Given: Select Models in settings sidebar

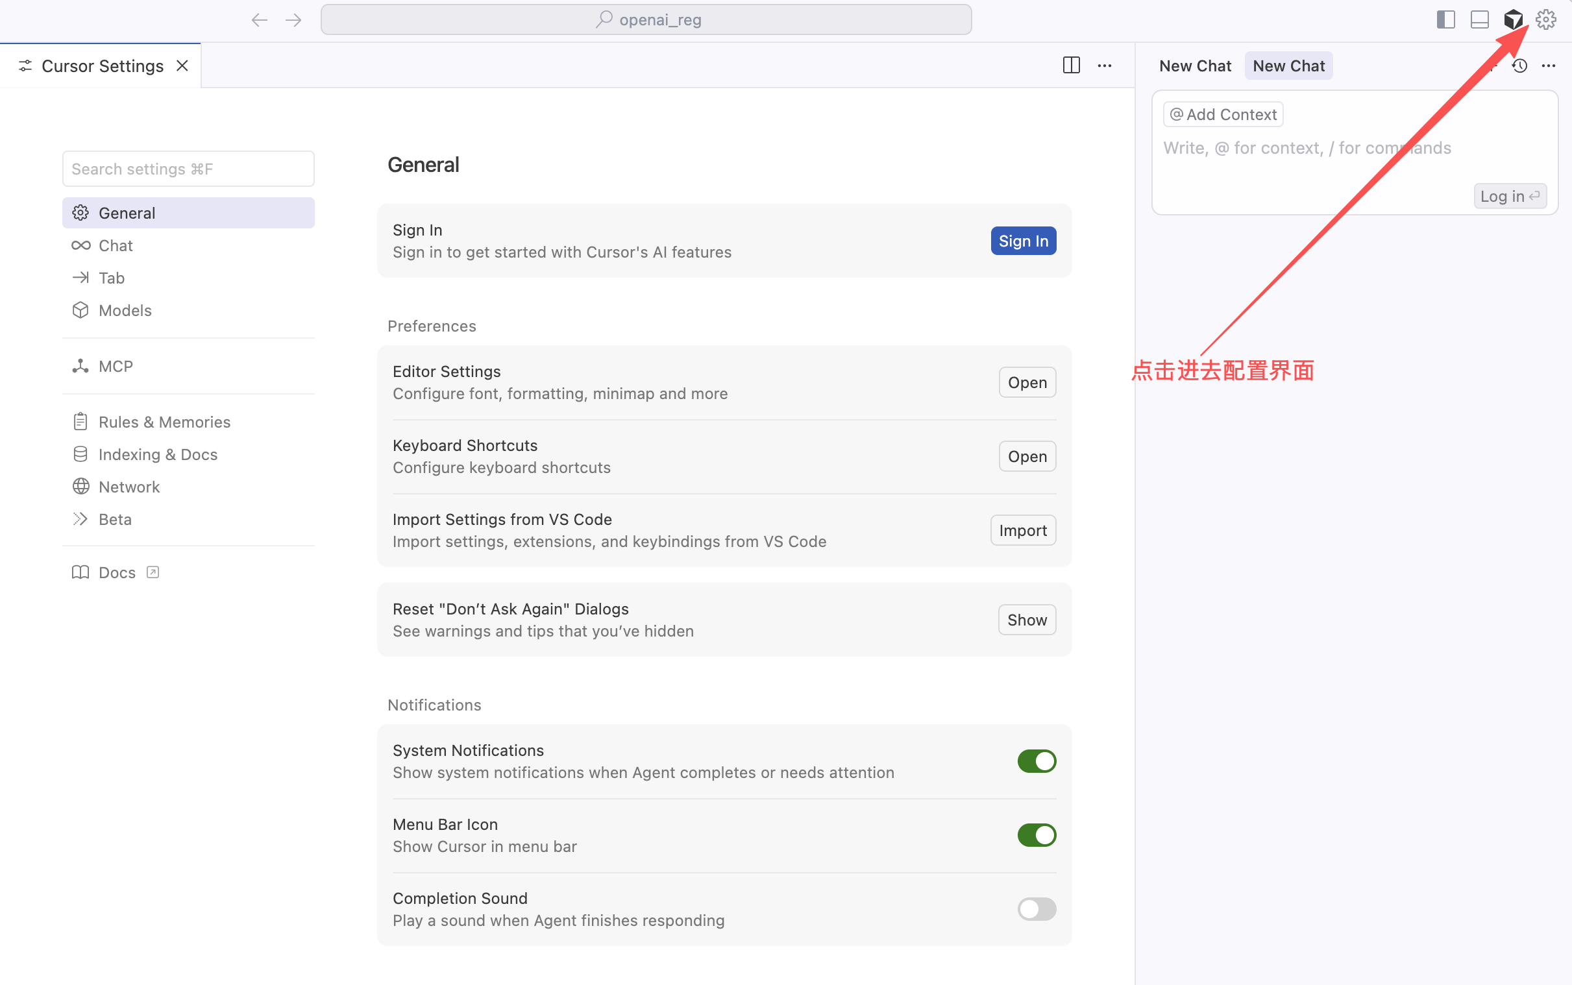Looking at the screenshot, I should (125, 310).
